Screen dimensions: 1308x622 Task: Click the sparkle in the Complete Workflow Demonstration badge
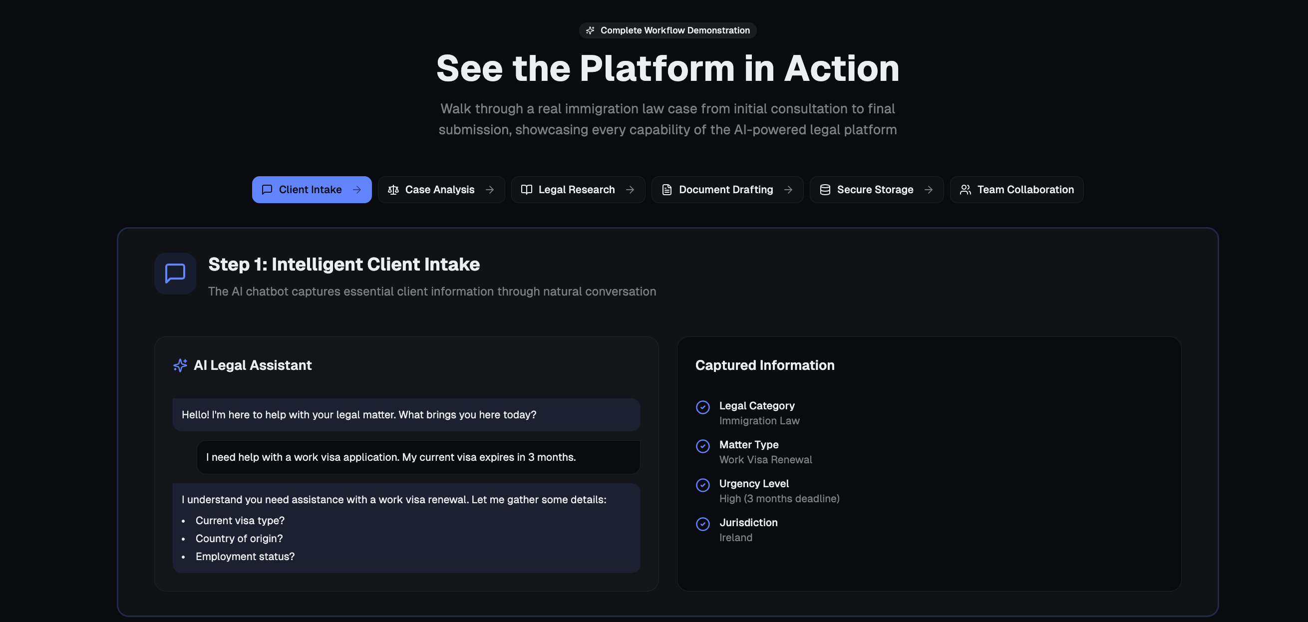590,30
